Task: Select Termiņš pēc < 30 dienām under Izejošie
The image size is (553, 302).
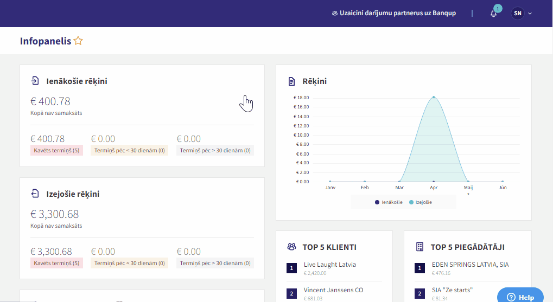Action: click(x=130, y=264)
